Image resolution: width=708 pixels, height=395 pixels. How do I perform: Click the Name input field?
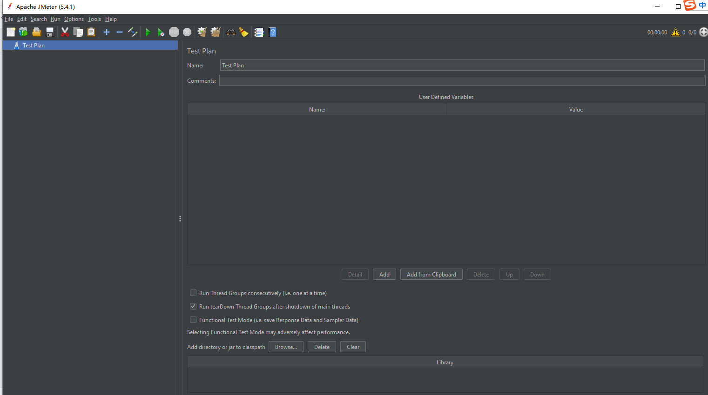click(462, 66)
